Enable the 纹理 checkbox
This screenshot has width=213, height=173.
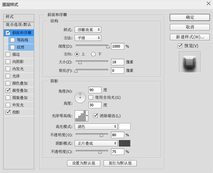(x=12, y=47)
